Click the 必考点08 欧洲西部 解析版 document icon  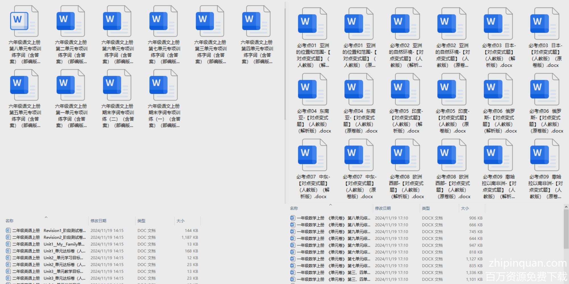[405, 155]
